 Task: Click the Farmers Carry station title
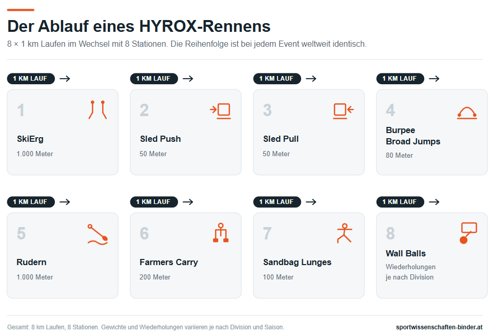[169, 262]
